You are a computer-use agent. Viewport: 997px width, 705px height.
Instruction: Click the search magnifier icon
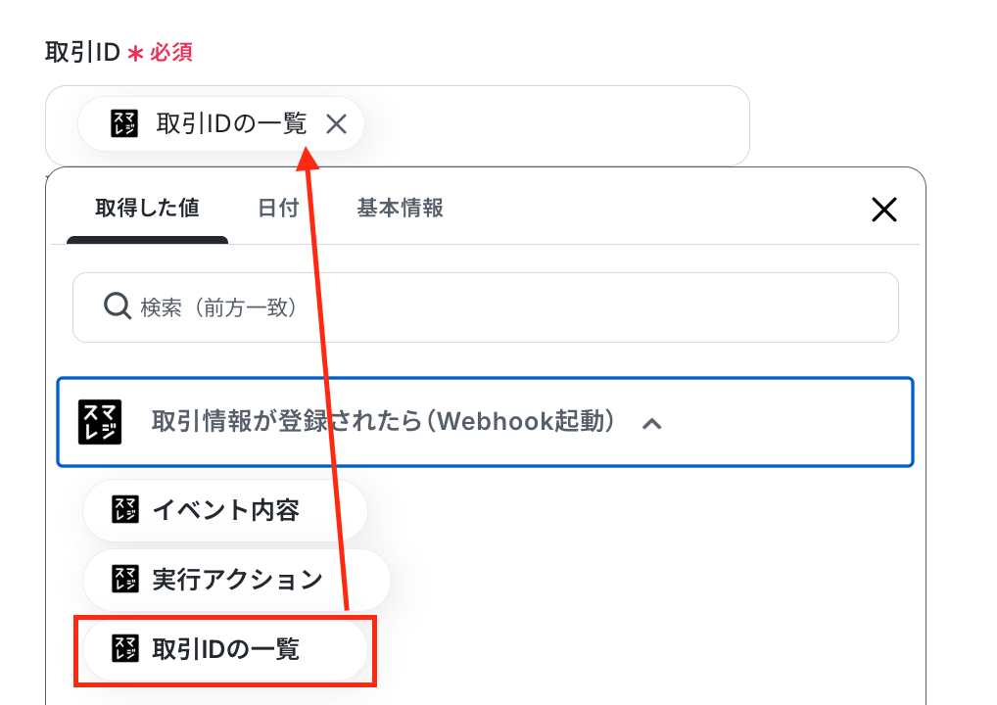118,306
